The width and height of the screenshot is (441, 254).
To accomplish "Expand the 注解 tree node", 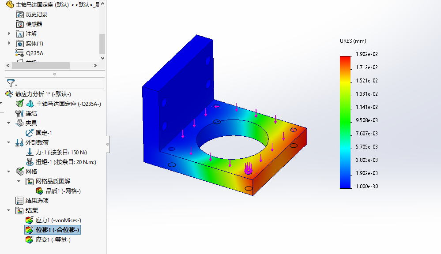I will pyautogui.click(x=9, y=34).
